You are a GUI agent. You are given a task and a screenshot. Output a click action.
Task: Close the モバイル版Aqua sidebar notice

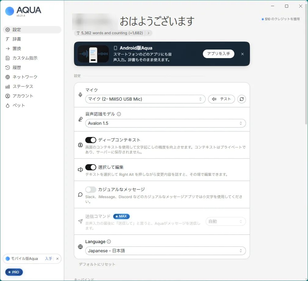pyautogui.click(x=57, y=259)
